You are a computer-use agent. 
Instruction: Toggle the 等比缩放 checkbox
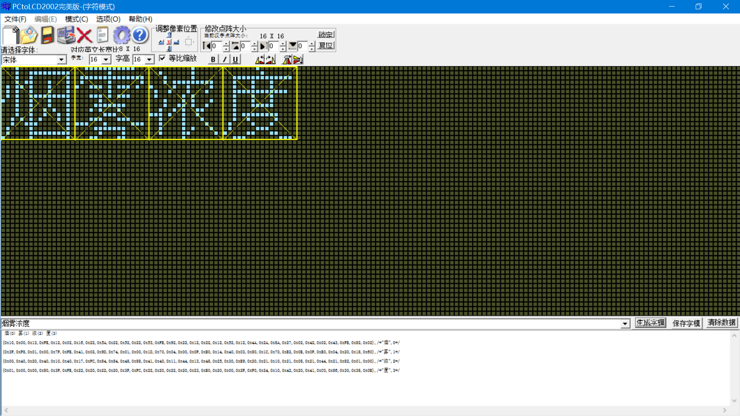point(162,58)
